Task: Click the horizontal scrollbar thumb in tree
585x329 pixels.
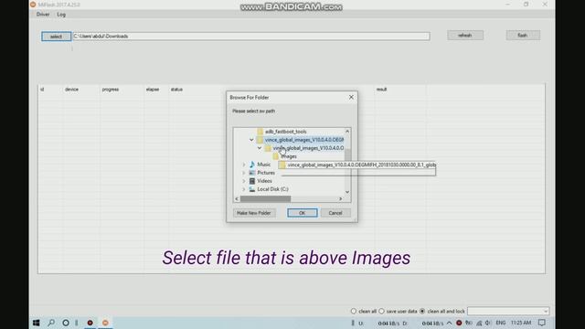Action: click(265, 199)
